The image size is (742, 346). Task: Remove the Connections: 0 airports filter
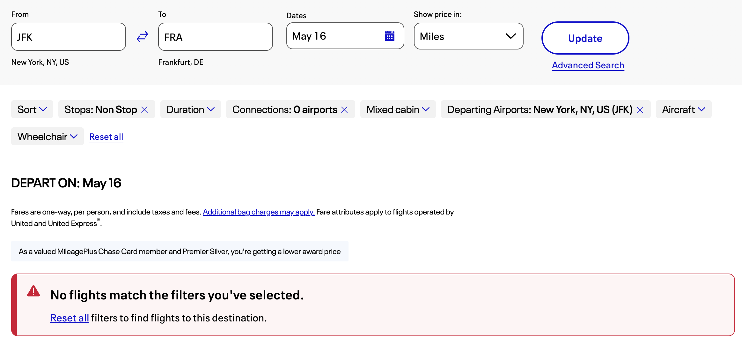click(x=344, y=110)
